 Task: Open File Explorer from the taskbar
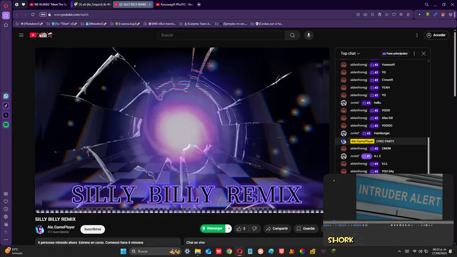(x=198, y=251)
